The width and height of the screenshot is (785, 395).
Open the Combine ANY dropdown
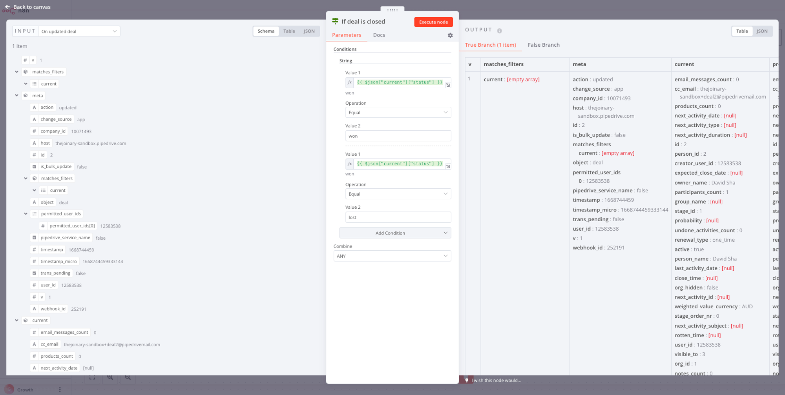[392, 256]
